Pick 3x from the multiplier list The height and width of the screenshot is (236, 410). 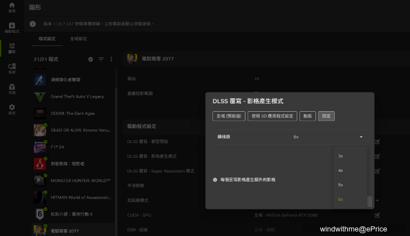[350, 156]
